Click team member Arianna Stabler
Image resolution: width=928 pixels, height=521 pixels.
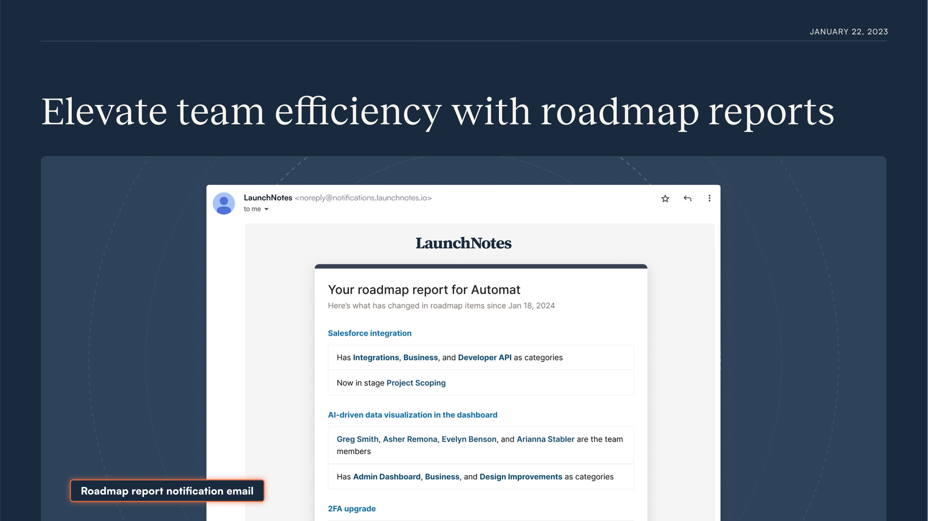pyautogui.click(x=545, y=439)
